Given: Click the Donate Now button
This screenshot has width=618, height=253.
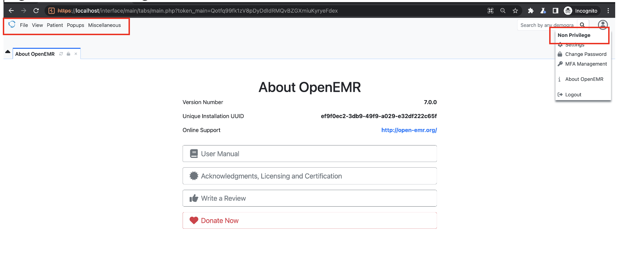Looking at the screenshot, I should click(x=310, y=221).
